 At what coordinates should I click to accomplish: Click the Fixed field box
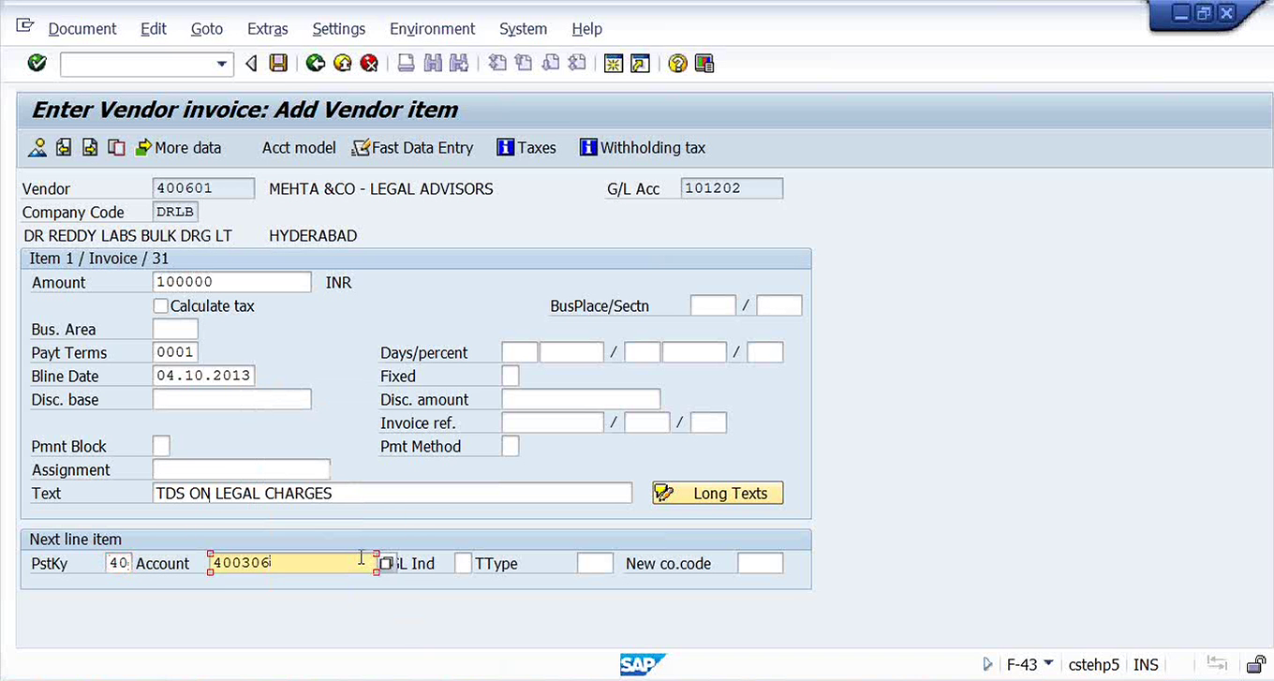point(511,376)
